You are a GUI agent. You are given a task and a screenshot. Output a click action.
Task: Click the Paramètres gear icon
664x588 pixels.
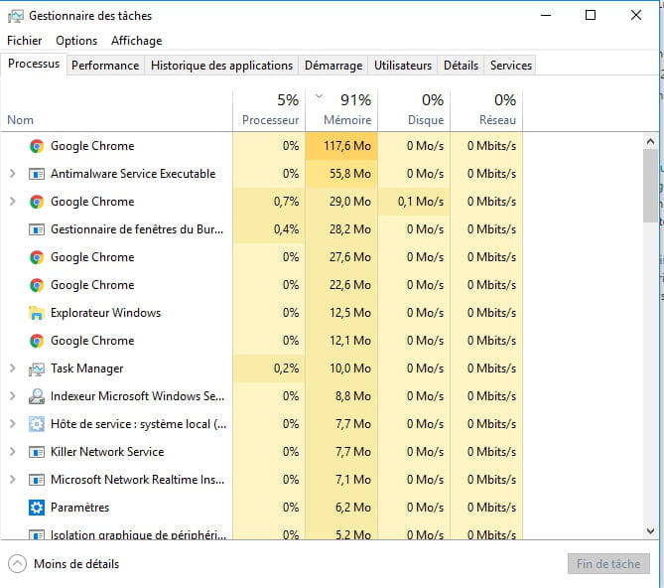pos(37,508)
